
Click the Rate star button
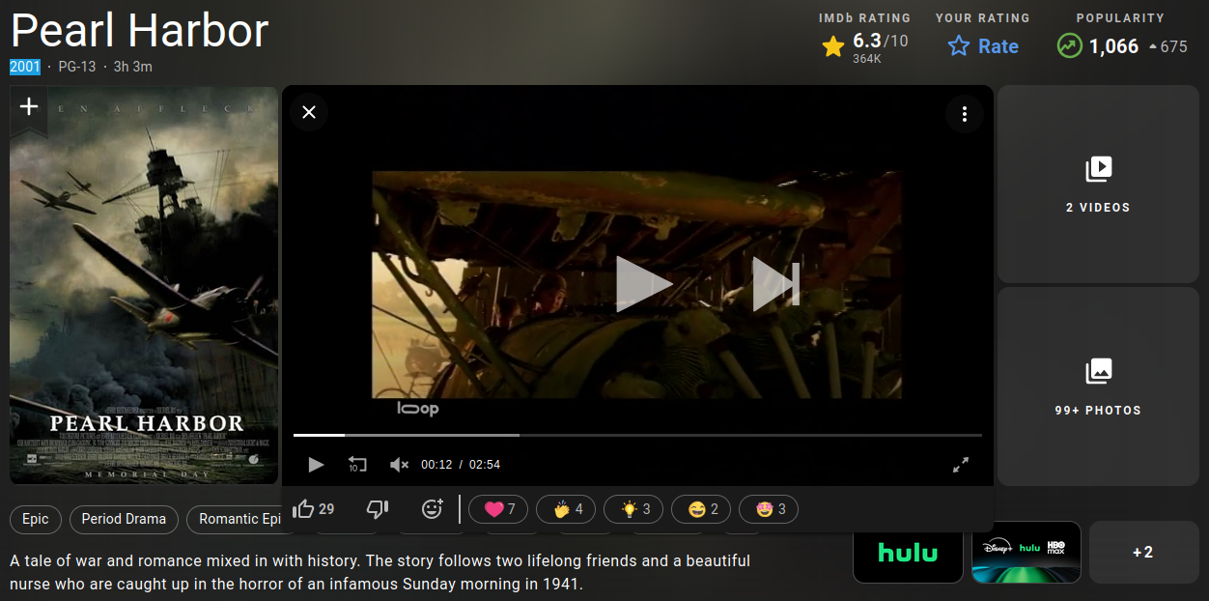983,46
